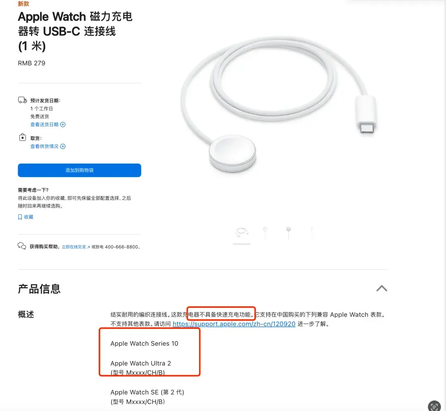This screenshot has height=411, width=446.
Task: Collapse the 产品信息 section chevron
Action: 382,288
